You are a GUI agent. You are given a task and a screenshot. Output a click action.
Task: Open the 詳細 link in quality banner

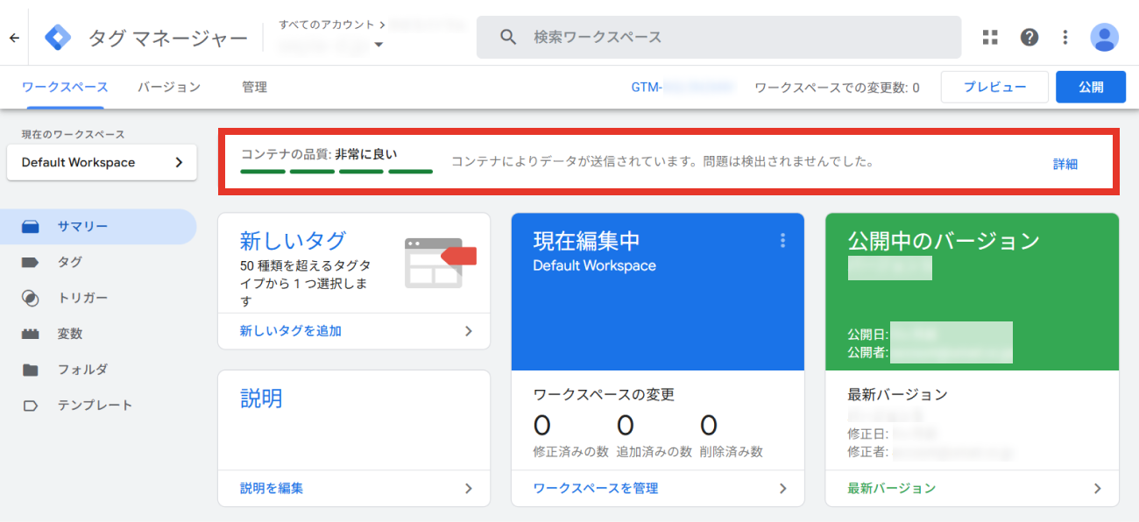coord(1065,164)
